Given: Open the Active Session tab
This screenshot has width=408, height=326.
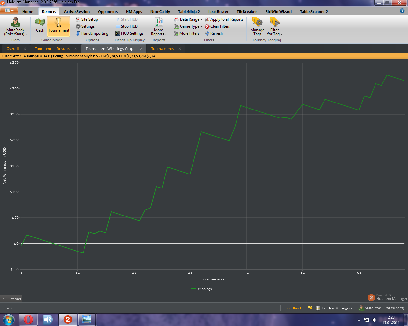Looking at the screenshot, I should point(77,12).
